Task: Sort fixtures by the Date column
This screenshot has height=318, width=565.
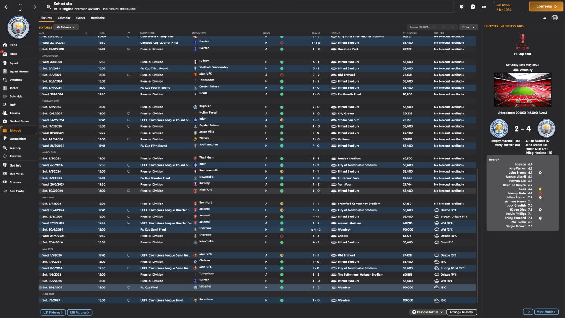Action: click(41, 33)
